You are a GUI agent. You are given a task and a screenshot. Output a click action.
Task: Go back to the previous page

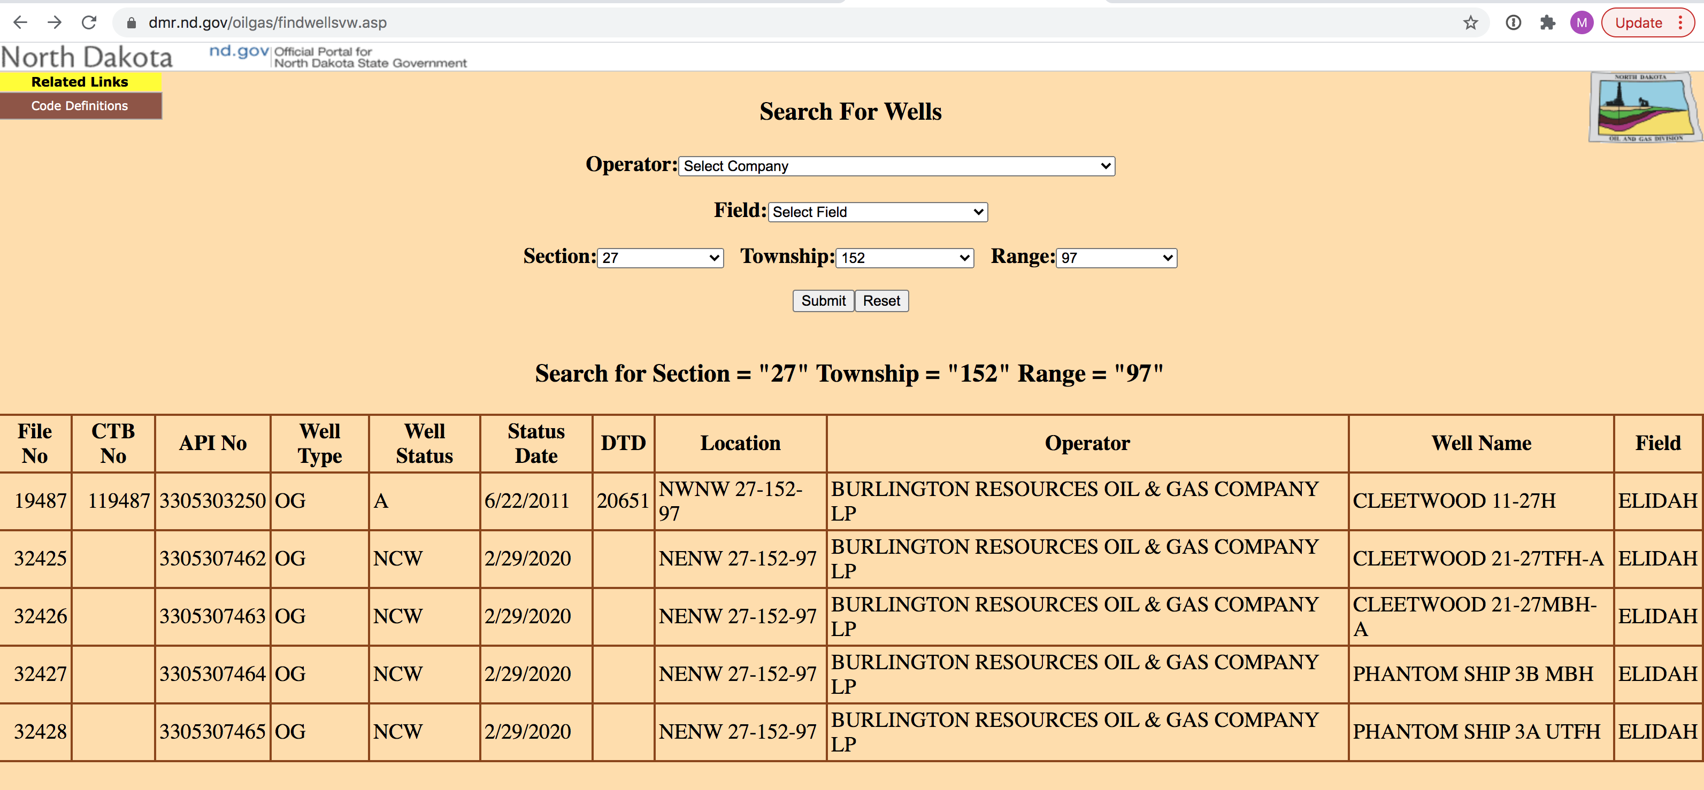coord(20,22)
